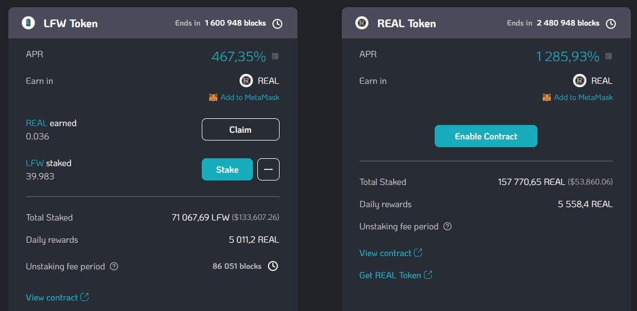Click the MetaMask fox icon in LFW pool
637x311 pixels.
[213, 97]
